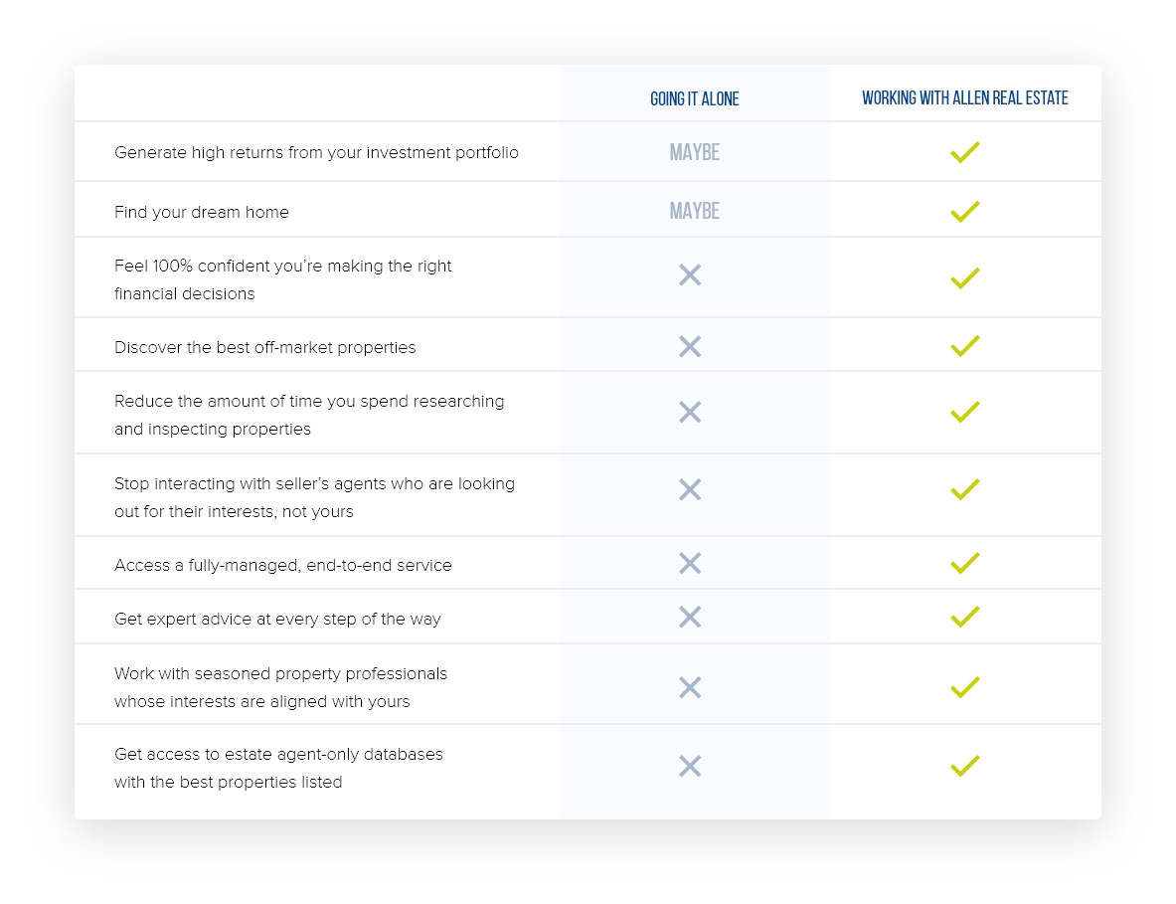Viewport: 1176px width, 904px height.
Task: Click 'MAYBE' in the 'Find your dream home' row
Action: click(695, 211)
